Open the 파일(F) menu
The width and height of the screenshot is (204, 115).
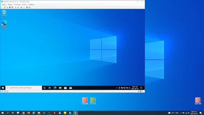pyautogui.click(x=4, y=5)
